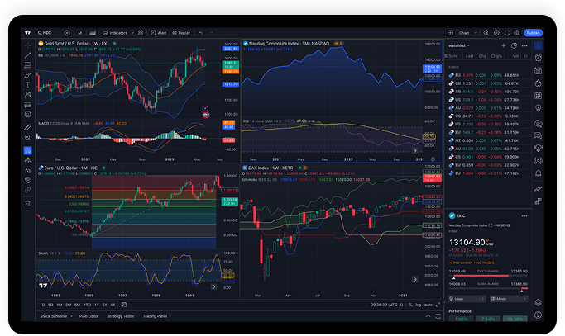This screenshot has width=565, height=336.
Task: Select the Text tool in left toolbar
Action: (27, 84)
